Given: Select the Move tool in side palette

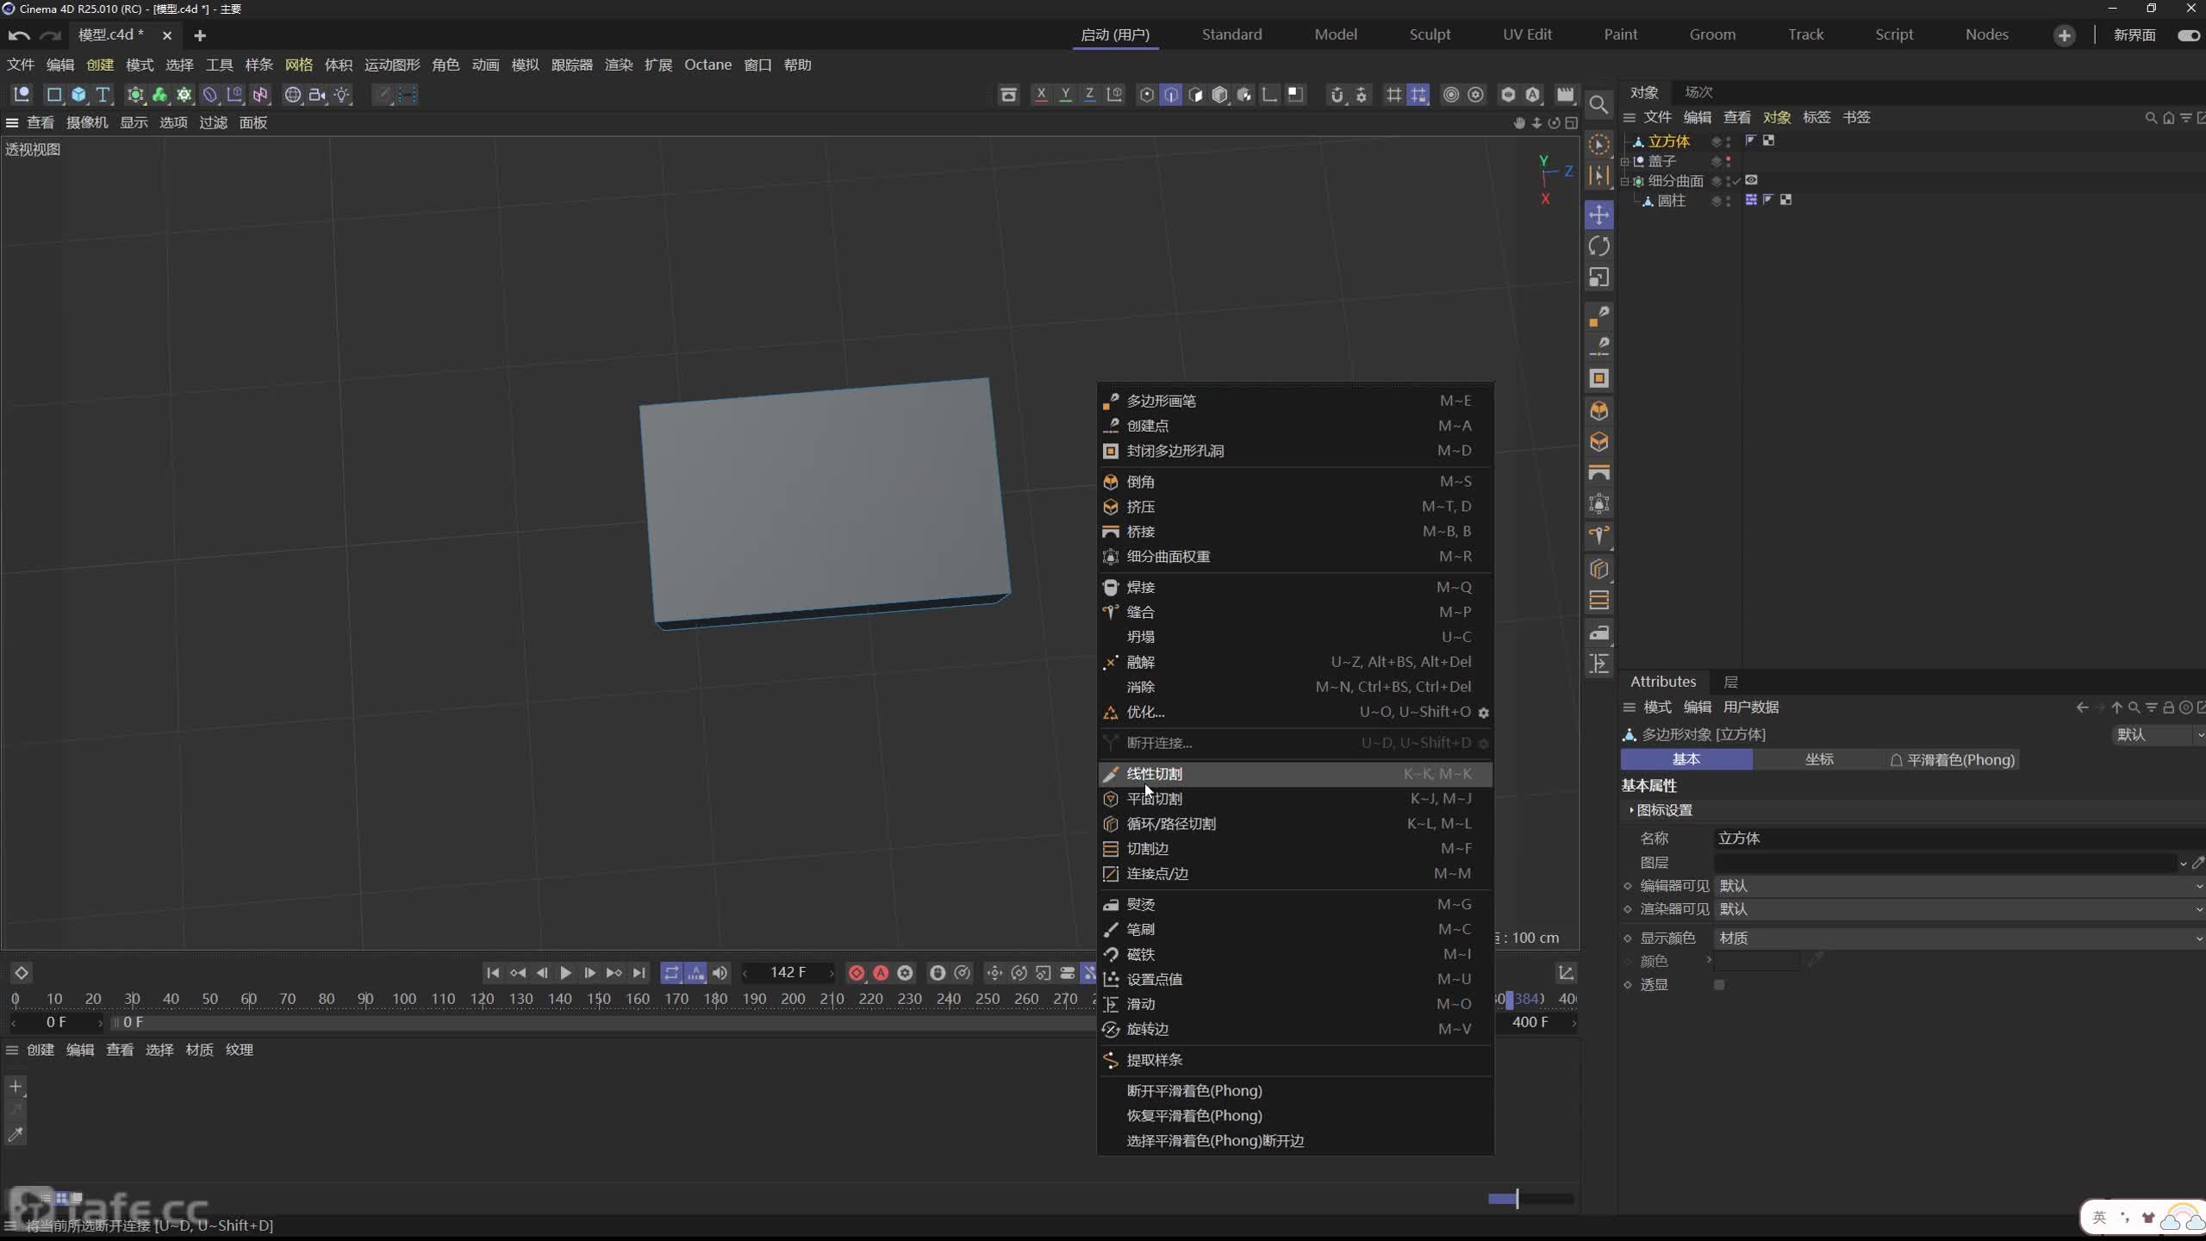Looking at the screenshot, I should (x=1598, y=215).
